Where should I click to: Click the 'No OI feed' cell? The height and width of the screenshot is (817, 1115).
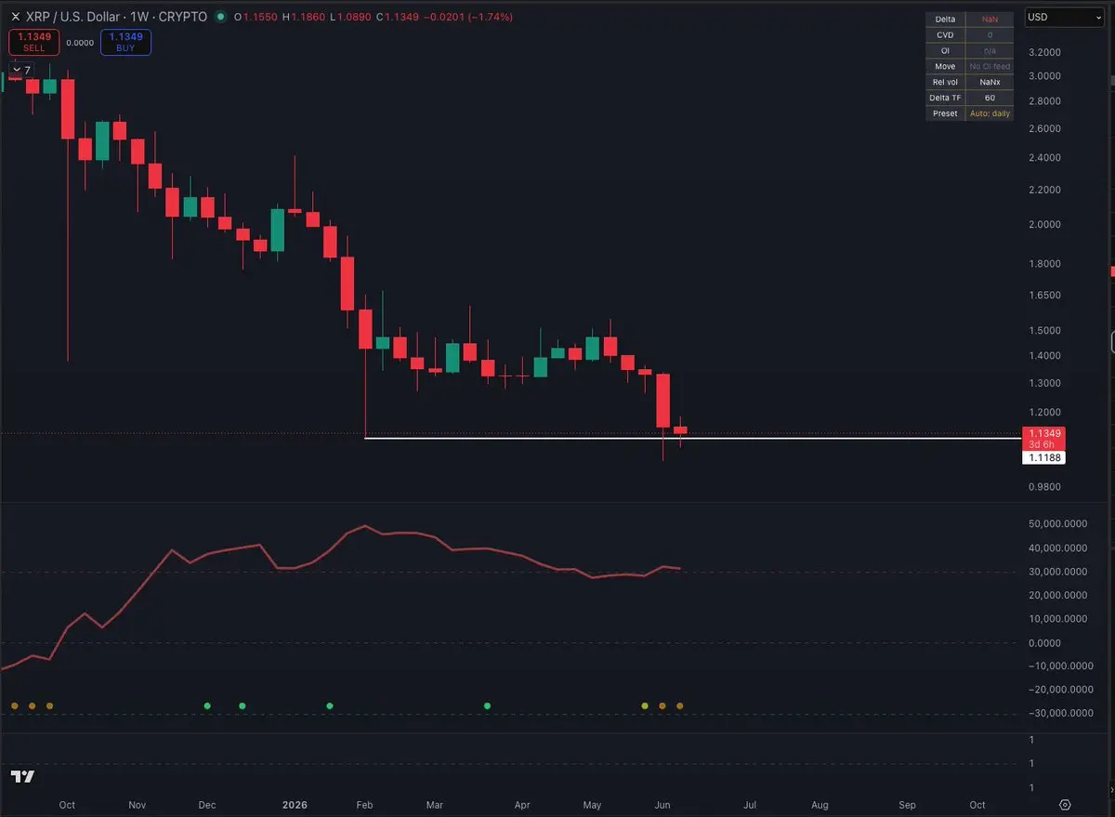990,66
